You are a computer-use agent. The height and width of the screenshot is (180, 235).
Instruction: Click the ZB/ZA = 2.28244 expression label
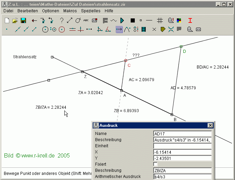tap(51, 107)
